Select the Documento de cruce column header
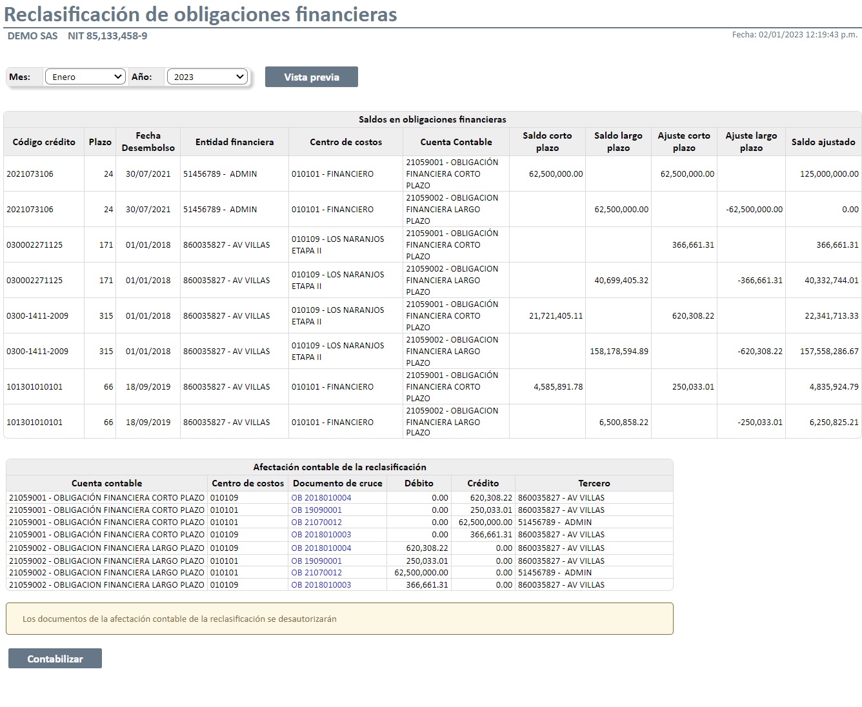 337,483
